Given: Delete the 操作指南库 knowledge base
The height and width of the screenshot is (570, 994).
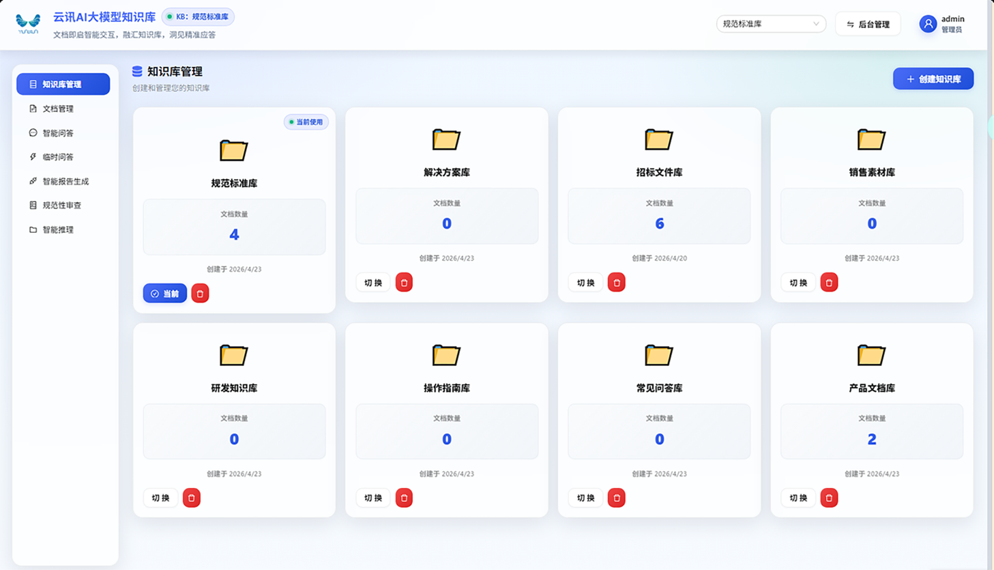Looking at the screenshot, I should 404,498.
